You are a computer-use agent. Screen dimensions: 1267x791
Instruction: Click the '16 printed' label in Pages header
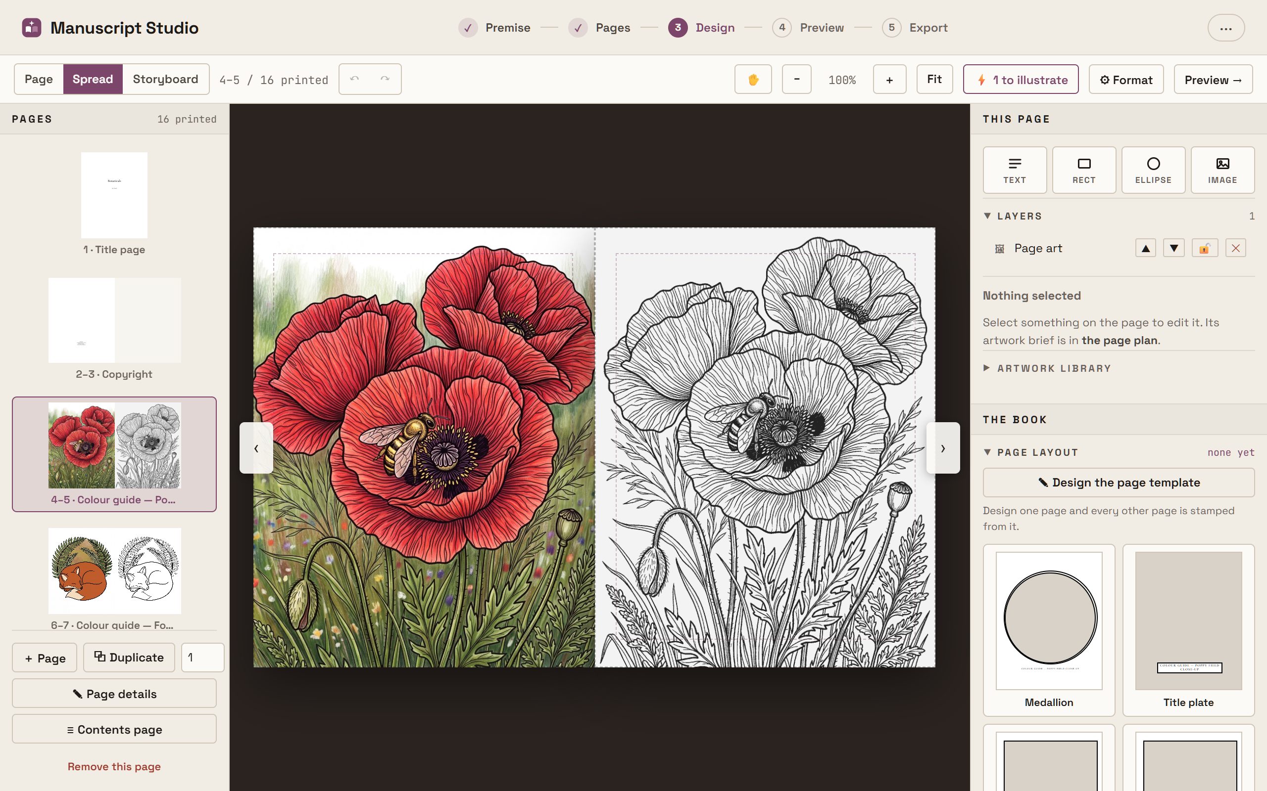point(187,119)
